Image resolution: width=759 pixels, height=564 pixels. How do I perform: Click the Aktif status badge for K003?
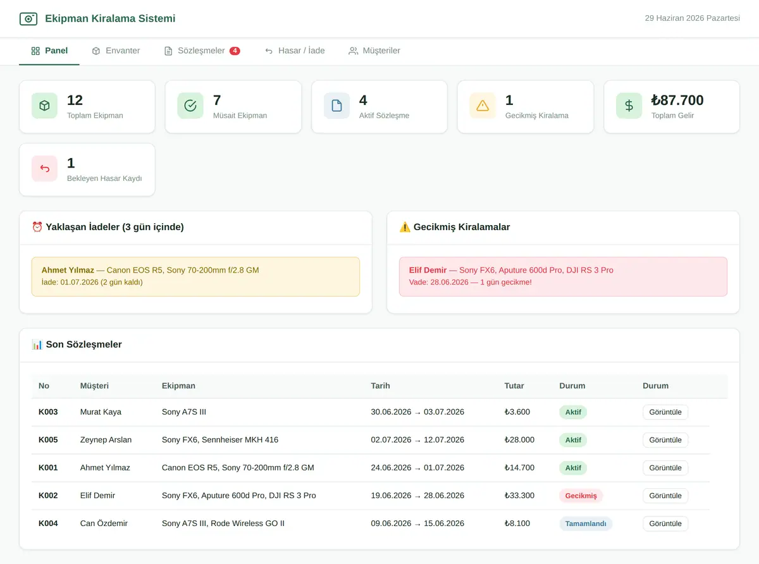(x=573, y=412)
